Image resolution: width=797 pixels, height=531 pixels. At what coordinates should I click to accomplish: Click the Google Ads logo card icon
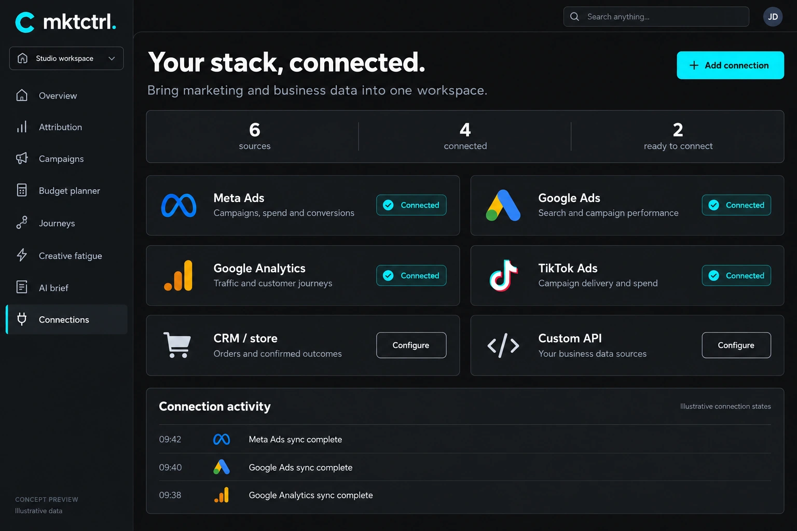(503, 205)
